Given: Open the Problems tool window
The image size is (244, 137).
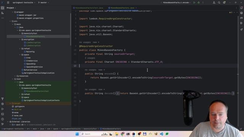Looking at the screenshot, I should (3, 119).
